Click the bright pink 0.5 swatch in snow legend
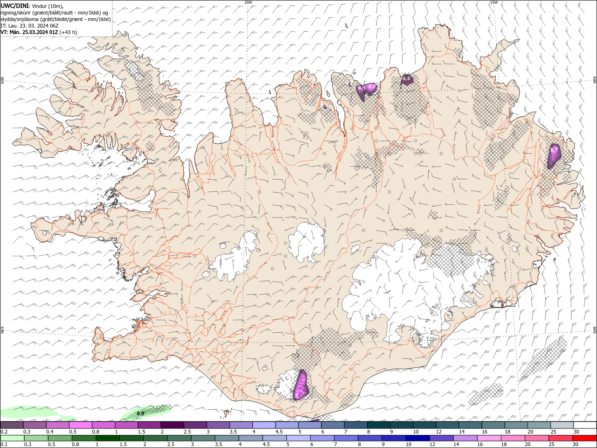The width and height of the screenshot is (597, 448). coord(80,425)
